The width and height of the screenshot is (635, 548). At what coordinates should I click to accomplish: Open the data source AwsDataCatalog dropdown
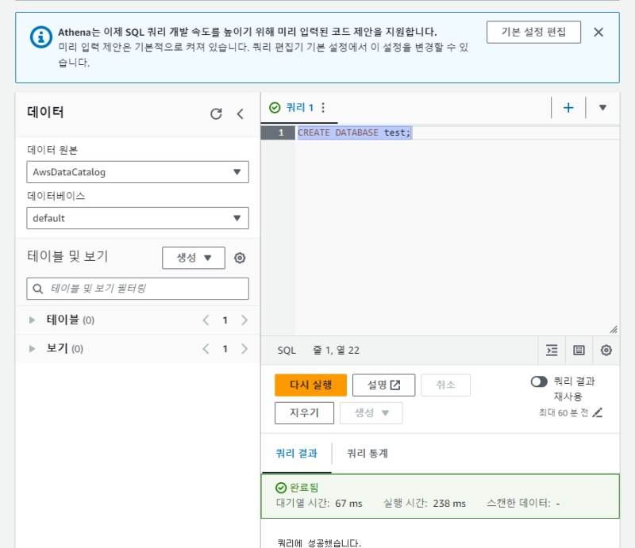[x=137, y=172]
